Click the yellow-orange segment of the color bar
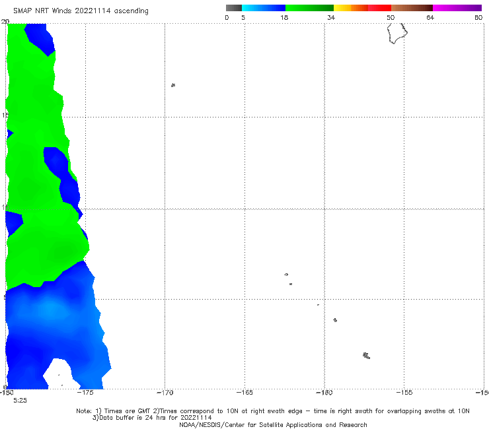Viewport: 489px width, 429px height. click(351, 8)
